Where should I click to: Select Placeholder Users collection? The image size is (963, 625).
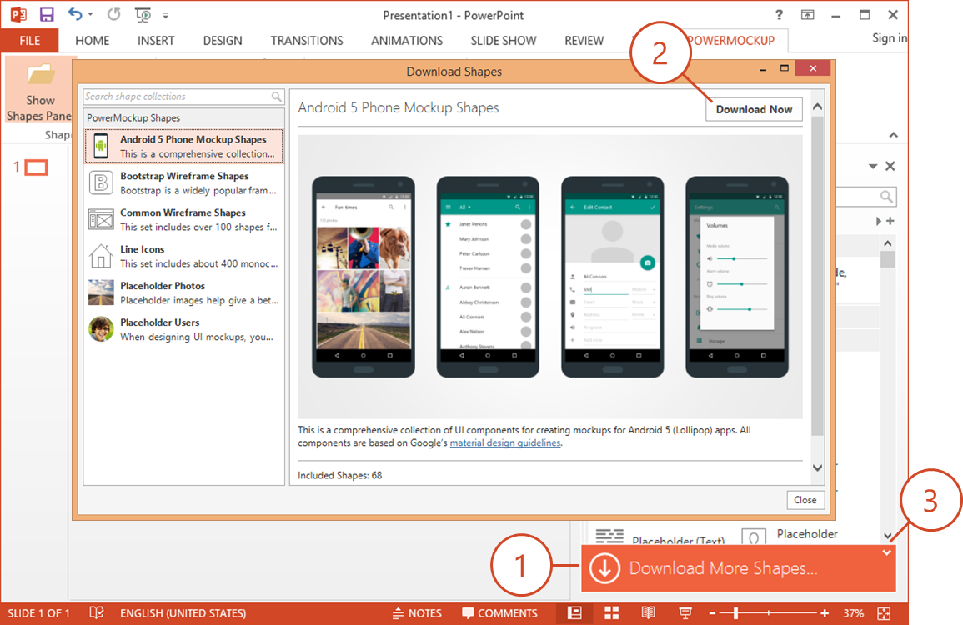pyautogui.click(x=183, y=329)
